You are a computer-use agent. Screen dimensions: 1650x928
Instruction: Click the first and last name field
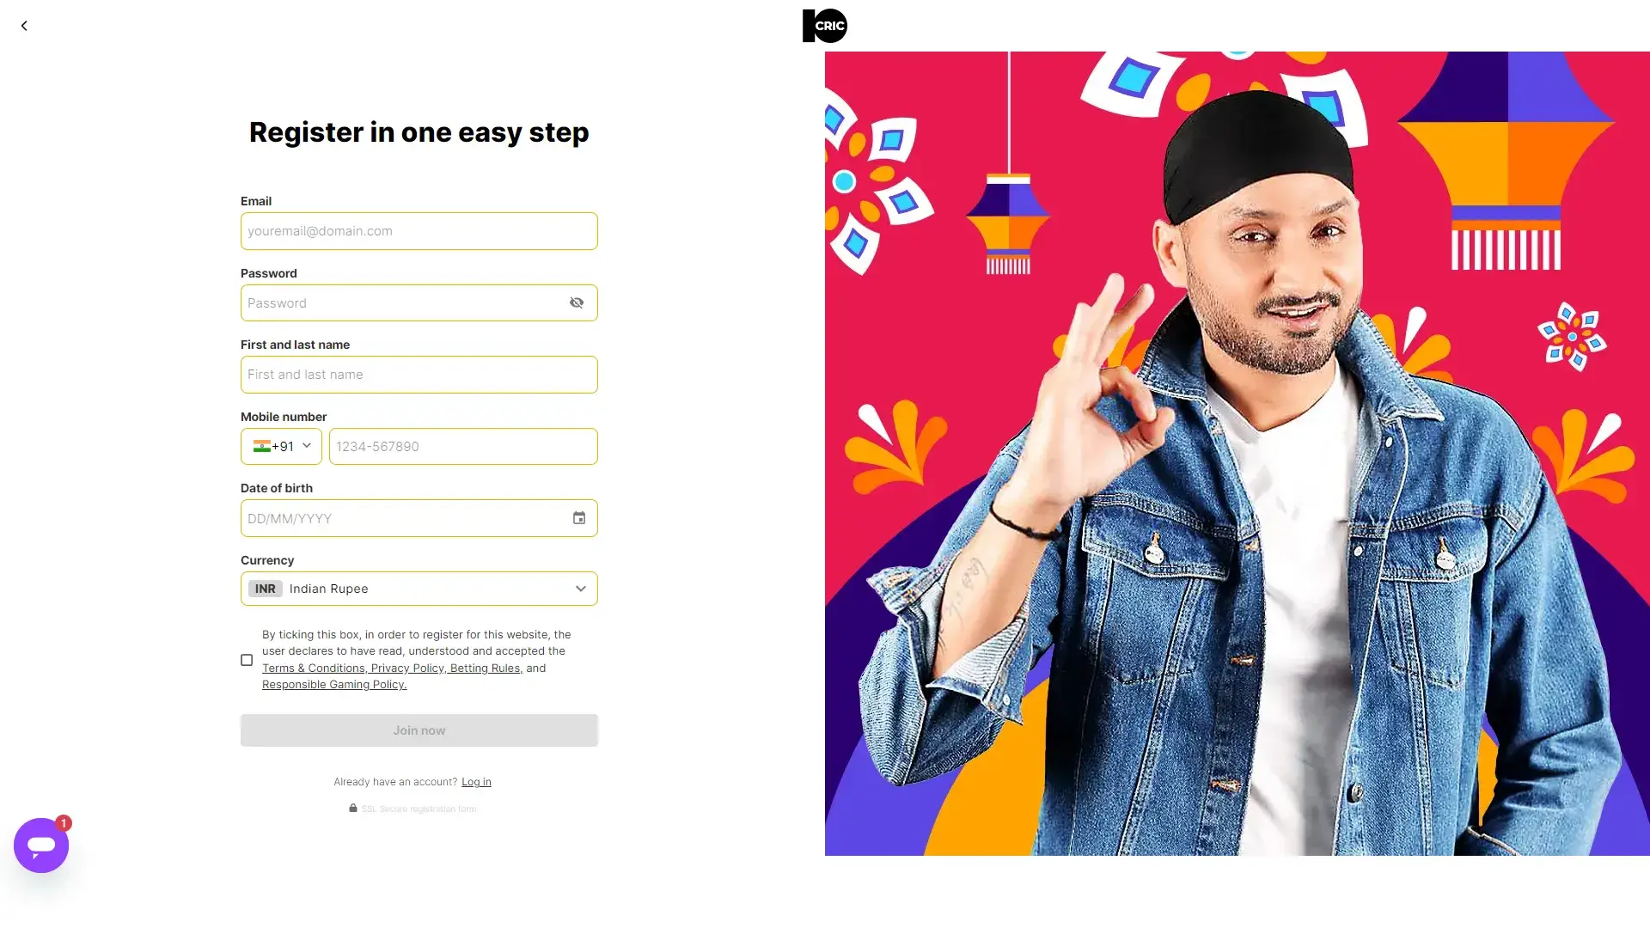tap(419, 374)
